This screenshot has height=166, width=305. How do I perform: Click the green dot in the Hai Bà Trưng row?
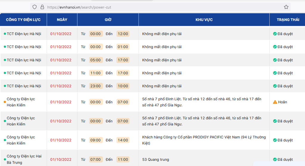[x=5, y=159]
